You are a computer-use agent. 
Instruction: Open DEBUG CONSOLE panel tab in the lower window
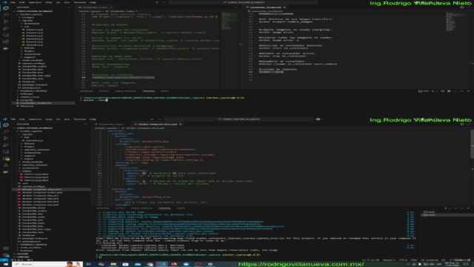click(141, 208)
